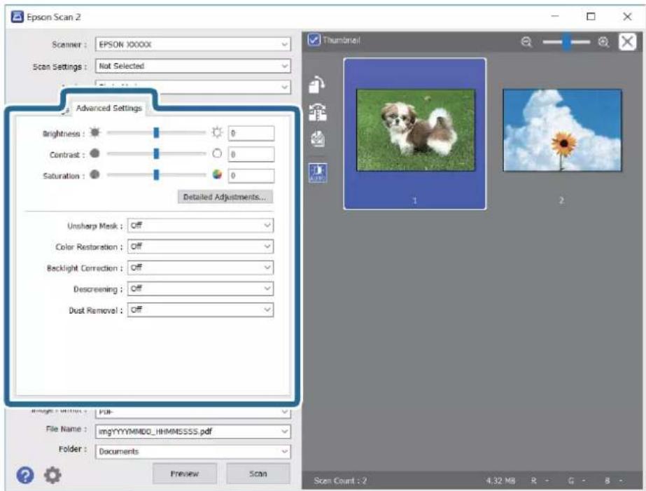Expand the Unsharp Mask dropdown
The width and height of the screenshot is (646, 491).
200,226
